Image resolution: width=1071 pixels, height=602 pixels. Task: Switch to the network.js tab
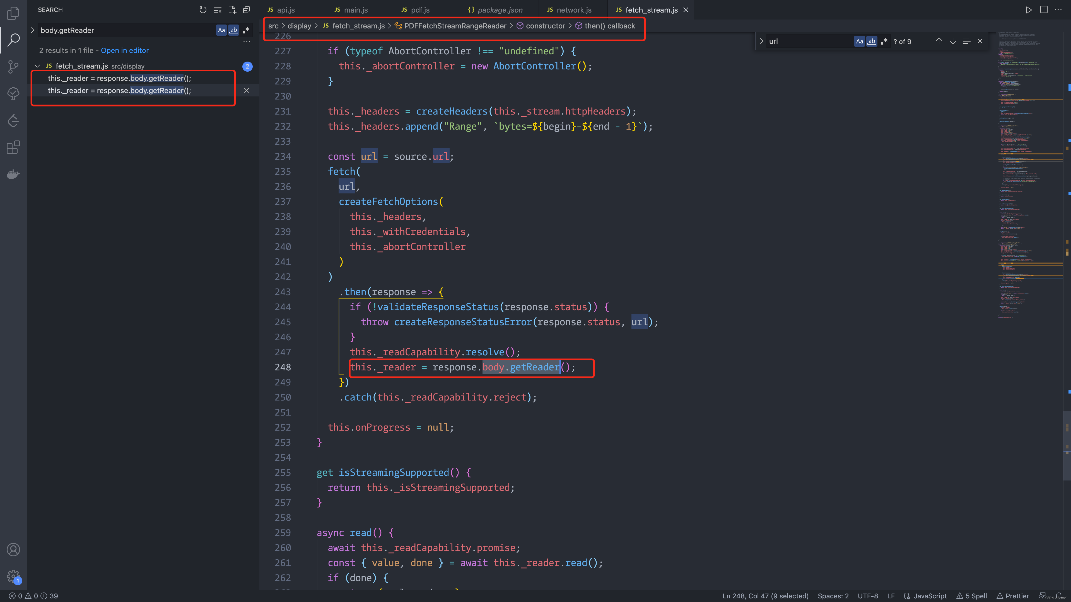tap(574, 9)
